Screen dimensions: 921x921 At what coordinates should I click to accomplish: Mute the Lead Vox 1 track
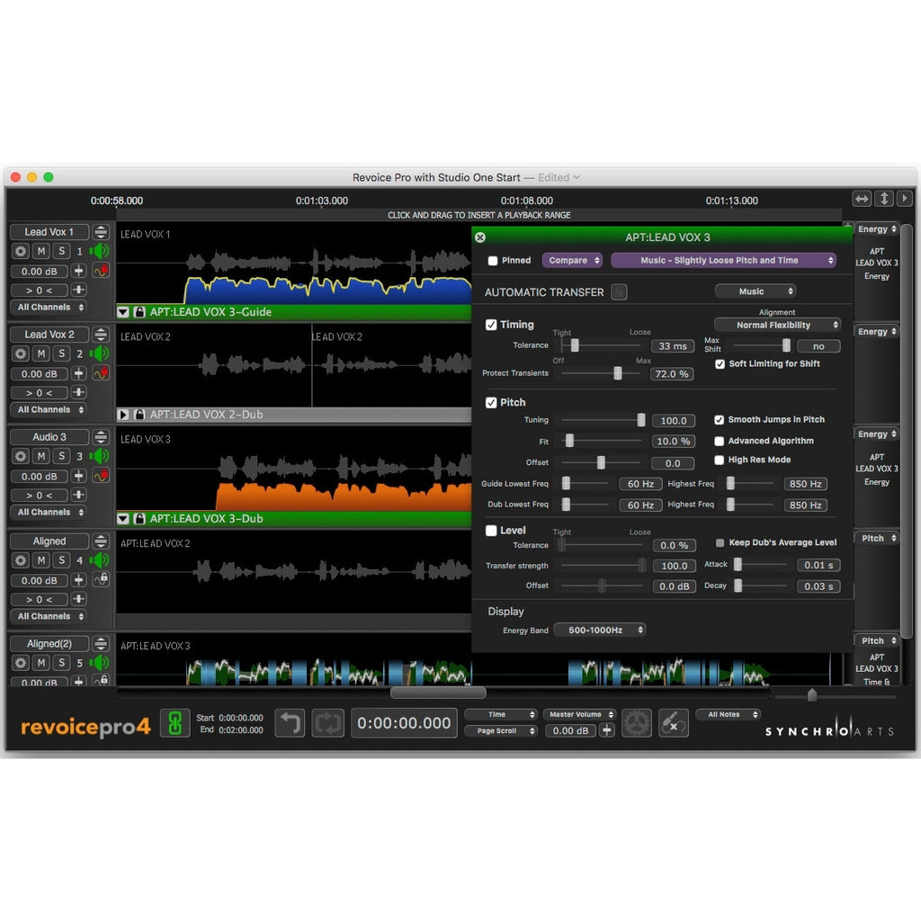[41, 252]
